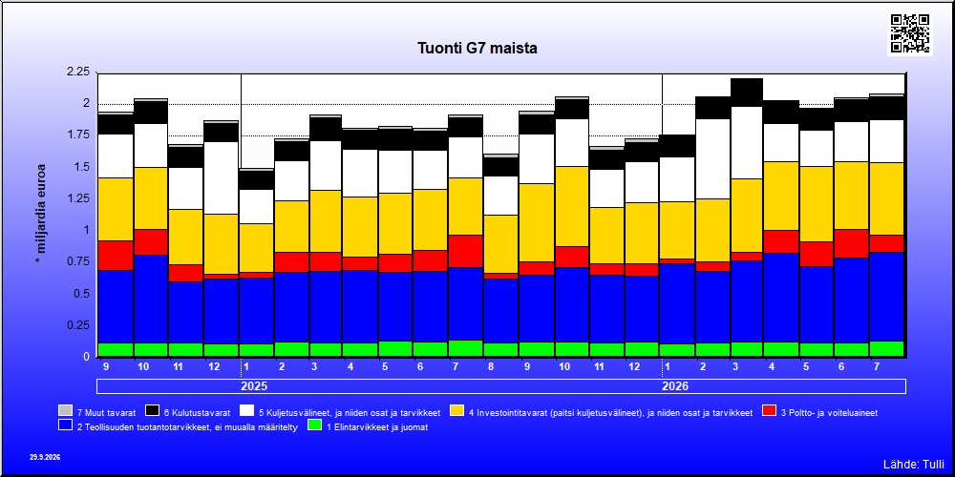Click the legend text '1 Elintarvikkeet ja juomat'
Viewport: 955px width, 477px height.
click(377, 427)
